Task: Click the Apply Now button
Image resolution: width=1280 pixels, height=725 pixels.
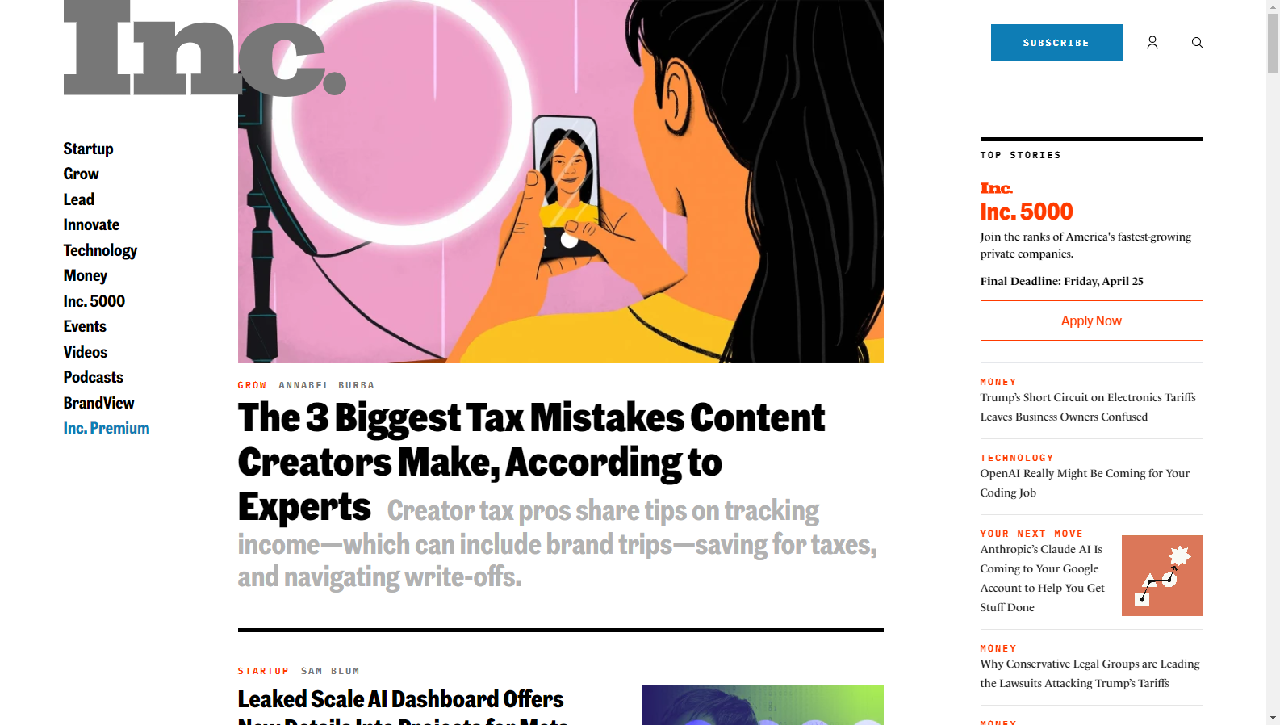Action: coord(1091,321)
